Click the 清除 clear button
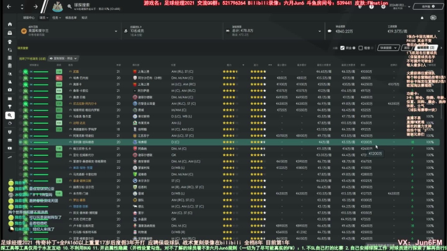 (x=406, y=48)
